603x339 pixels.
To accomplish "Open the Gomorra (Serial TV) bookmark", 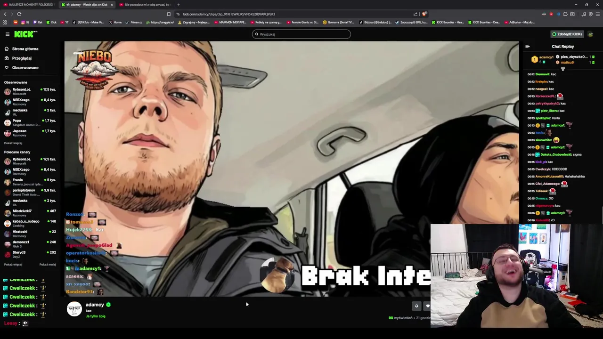I will 338,22.
